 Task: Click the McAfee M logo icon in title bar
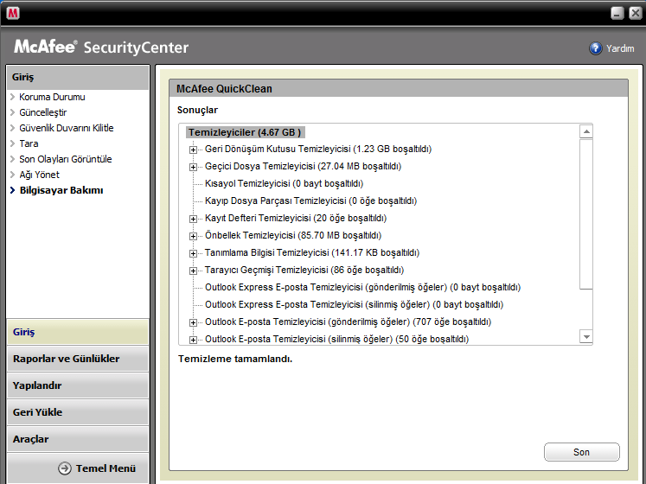pyautogui.click(x=13, y=13)
